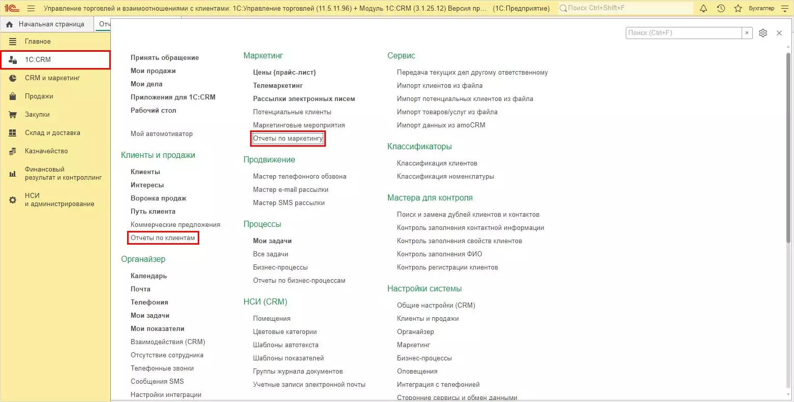794x402 pixels.
Task: Clear the section panel search field
Action: point(747,33)
